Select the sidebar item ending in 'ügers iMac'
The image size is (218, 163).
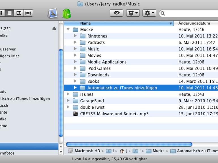pyautogui.click(x=10, y=56)
